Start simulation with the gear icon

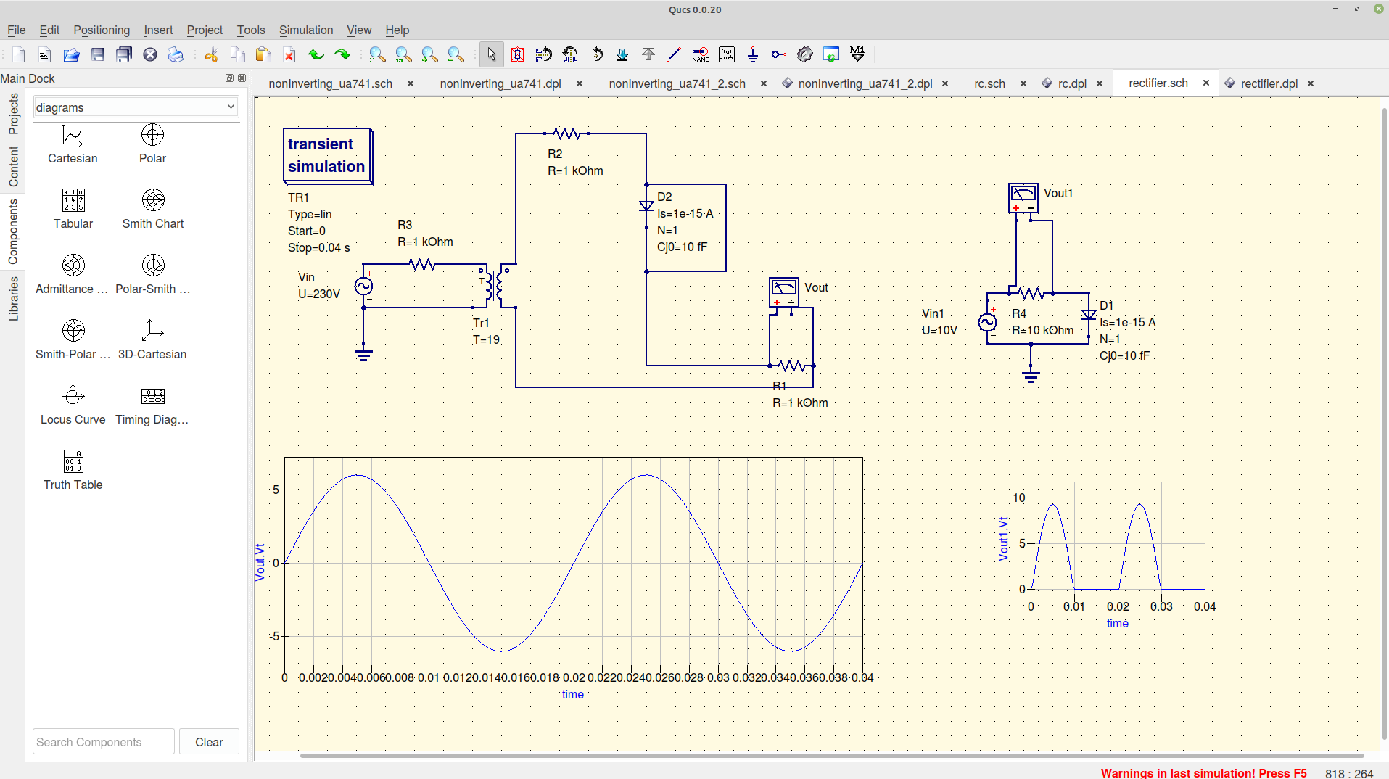[x=805, y=54]
